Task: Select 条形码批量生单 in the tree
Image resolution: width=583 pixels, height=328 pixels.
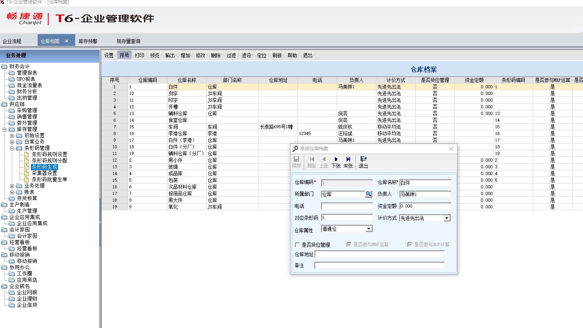Action: point(49,179)
